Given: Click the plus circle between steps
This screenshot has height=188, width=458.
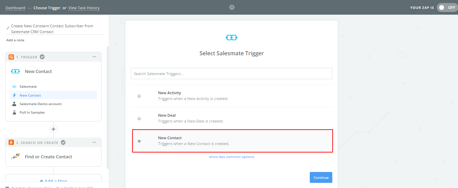Looking at the screenshot, I should [53, 129].
